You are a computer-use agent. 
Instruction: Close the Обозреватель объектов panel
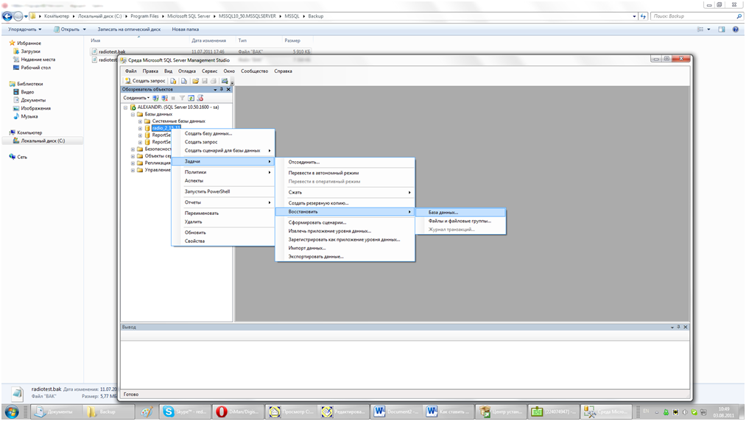[x=228, y=90]
